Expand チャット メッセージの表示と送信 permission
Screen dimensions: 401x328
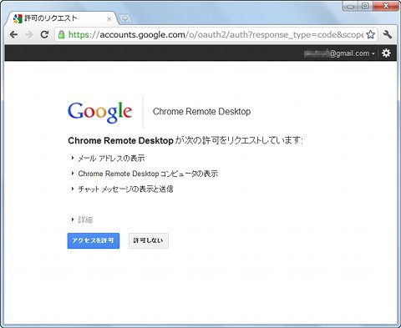click(x=122, y=189)
